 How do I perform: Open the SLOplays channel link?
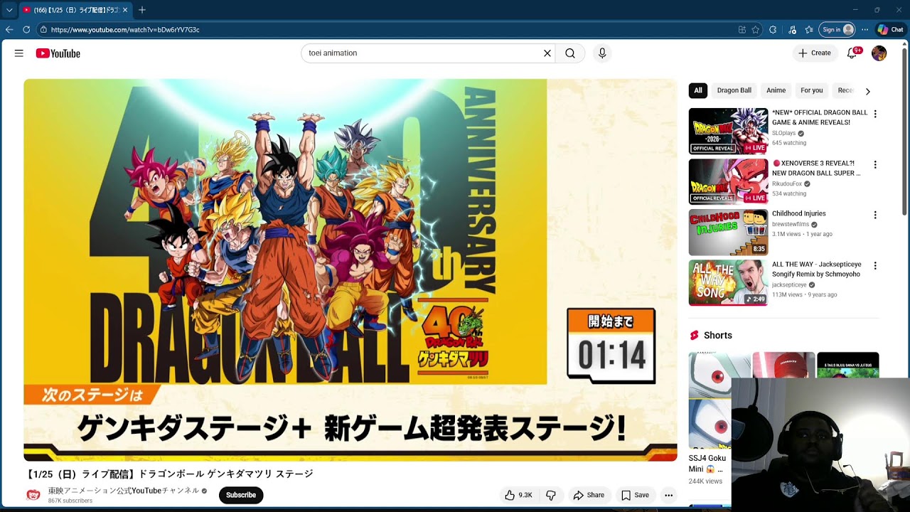coord(783,133)
